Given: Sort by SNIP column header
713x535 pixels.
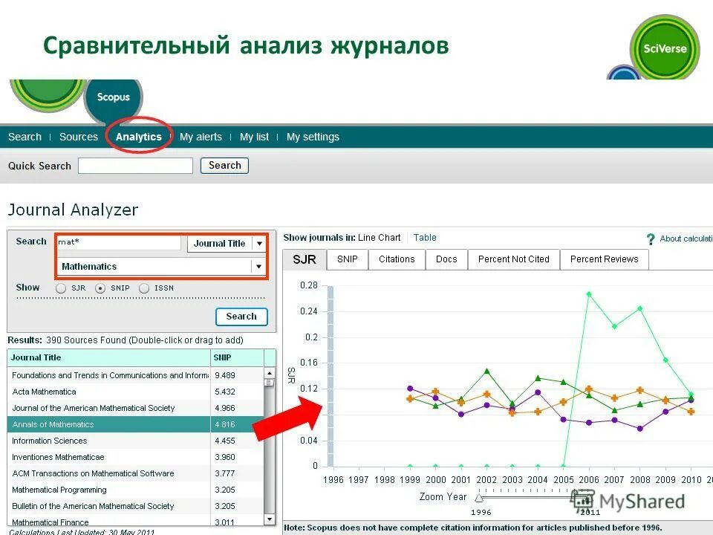Looking at the screenshot, I should click(x=237, y=357).
